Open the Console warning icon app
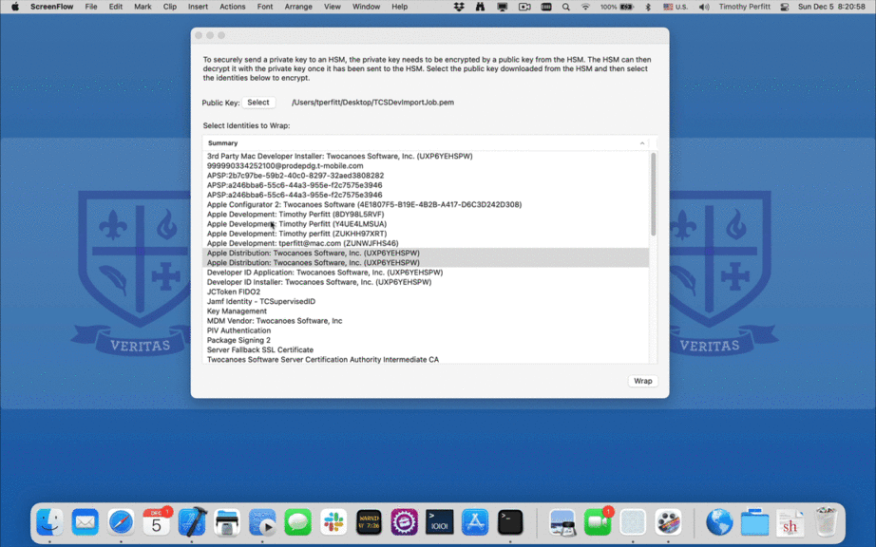Screen dimensions: 876x547 (369, 522)
